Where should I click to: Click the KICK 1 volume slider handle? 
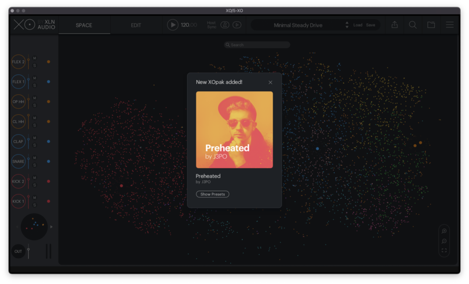[x=28, y=197]
